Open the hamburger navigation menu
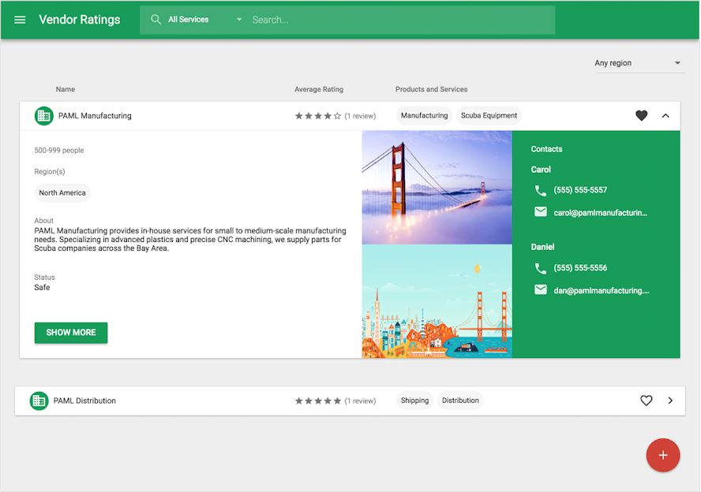 pyautogui.click(x=20, y=20)
